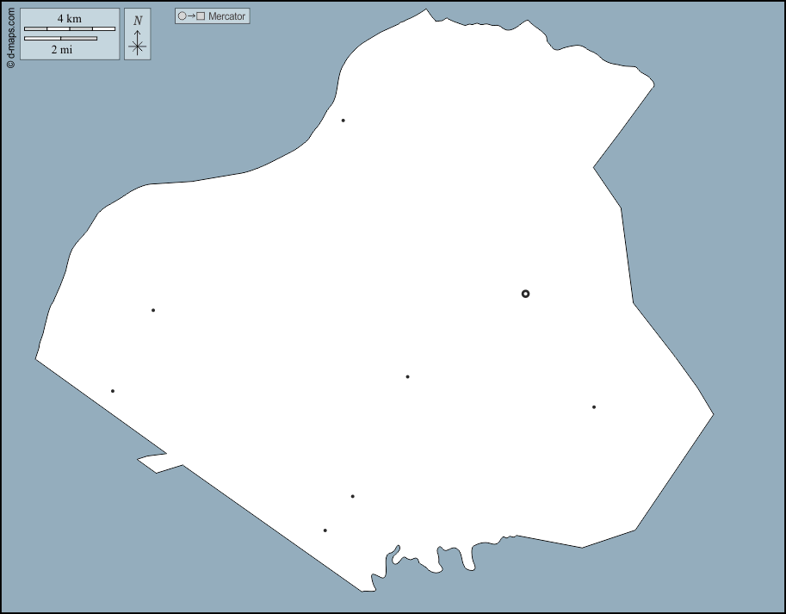This screenshot has width=786, height=614.
Task: Click the letter N on the compass
Action: click(x=138, y=21)
